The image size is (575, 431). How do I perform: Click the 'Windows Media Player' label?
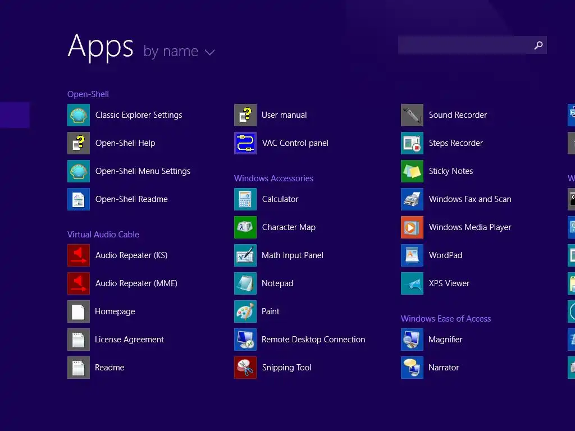coord(470,227)
